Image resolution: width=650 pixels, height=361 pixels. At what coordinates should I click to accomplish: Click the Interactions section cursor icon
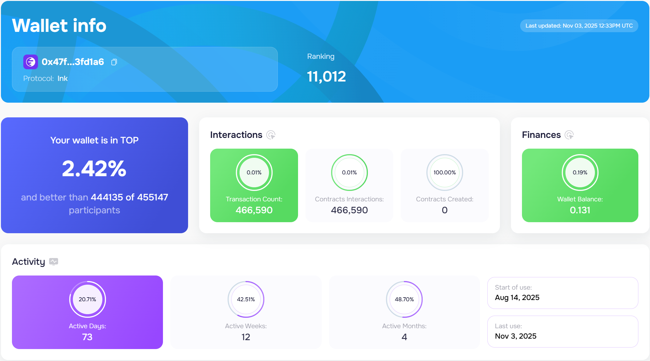click(271, 135)
